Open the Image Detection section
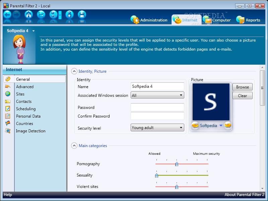Image resolution: width=268 pixels, height=201 pixels. [x=30, y=131]
